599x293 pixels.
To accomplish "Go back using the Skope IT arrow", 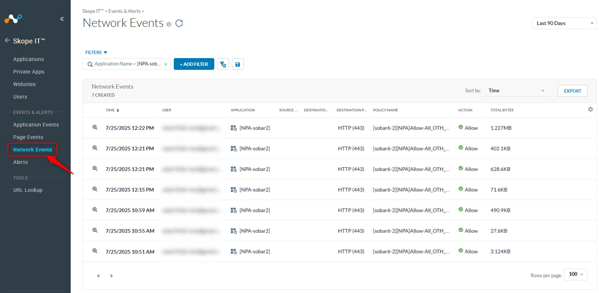I will tap(7, 40).
